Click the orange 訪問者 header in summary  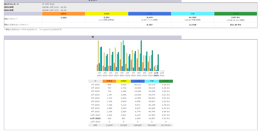63,14
